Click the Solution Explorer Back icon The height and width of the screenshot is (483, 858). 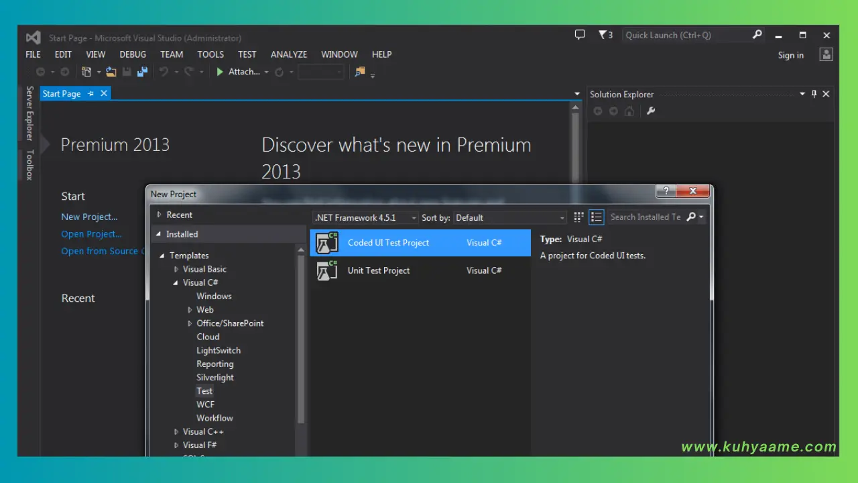pos(598,111)
